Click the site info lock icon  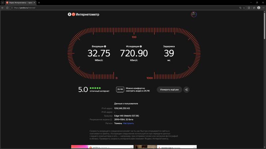point(12,8)
